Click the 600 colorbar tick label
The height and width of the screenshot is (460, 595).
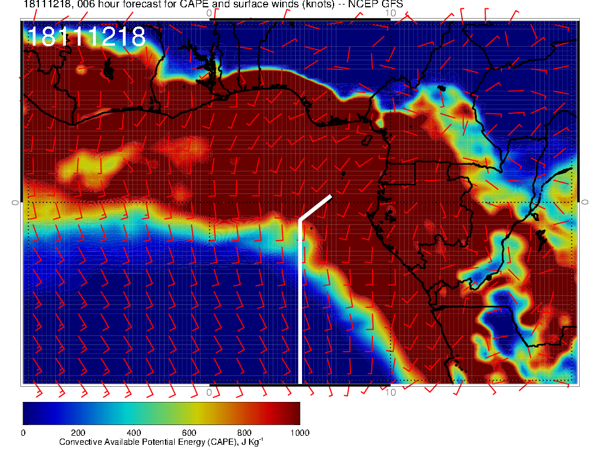pyautogui.click(x=189, y=433)
